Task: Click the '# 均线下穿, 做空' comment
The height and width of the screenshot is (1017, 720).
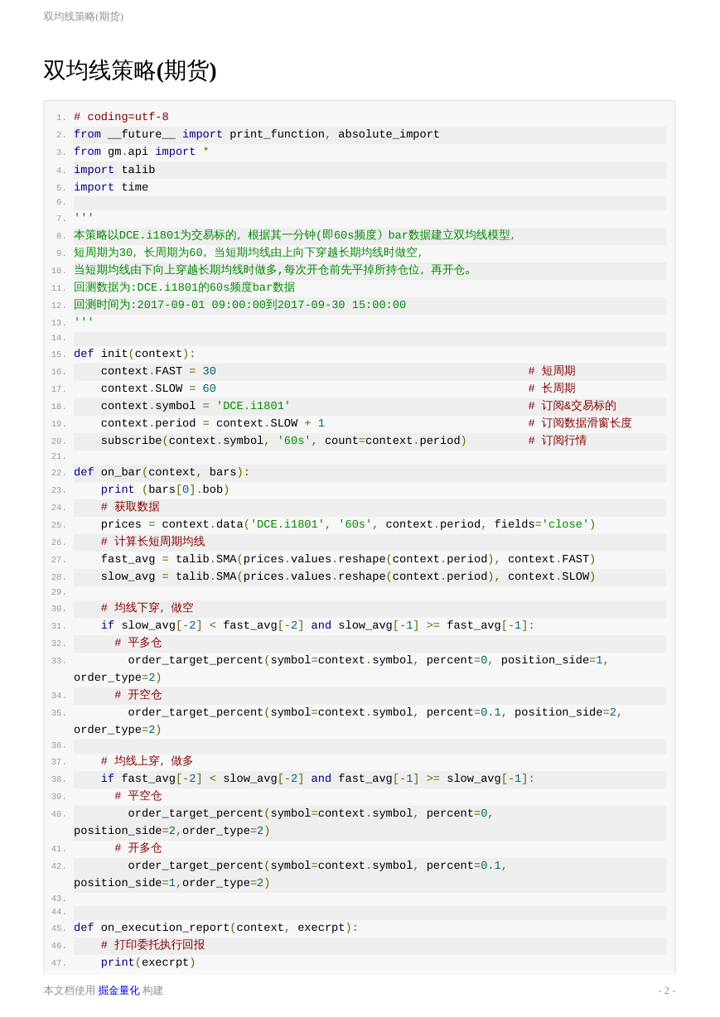Action: click(x=147, y=608)
